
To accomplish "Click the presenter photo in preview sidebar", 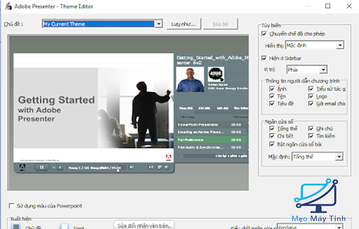I will (x=190, y=79).
